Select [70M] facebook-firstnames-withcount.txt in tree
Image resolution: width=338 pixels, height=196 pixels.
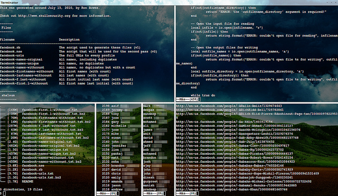45,118
